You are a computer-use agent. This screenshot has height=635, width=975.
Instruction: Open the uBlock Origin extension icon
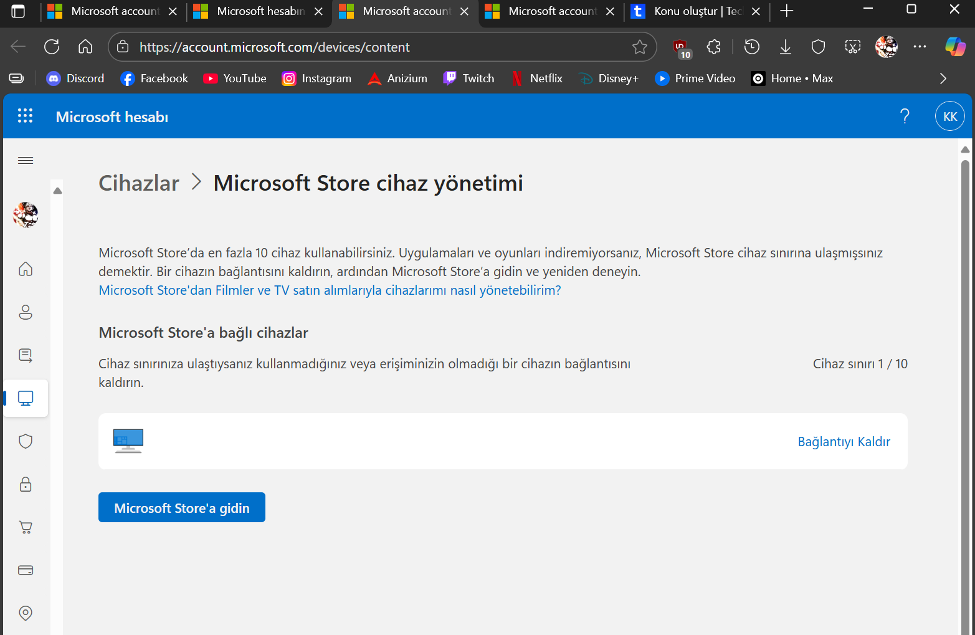[x=681, y=48]
